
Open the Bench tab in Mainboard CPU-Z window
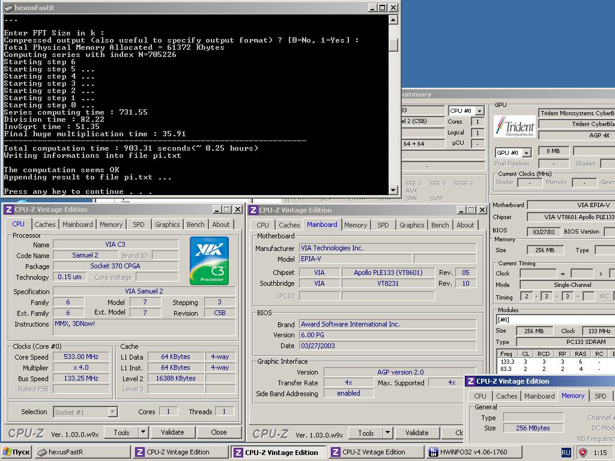click(440, 225)
